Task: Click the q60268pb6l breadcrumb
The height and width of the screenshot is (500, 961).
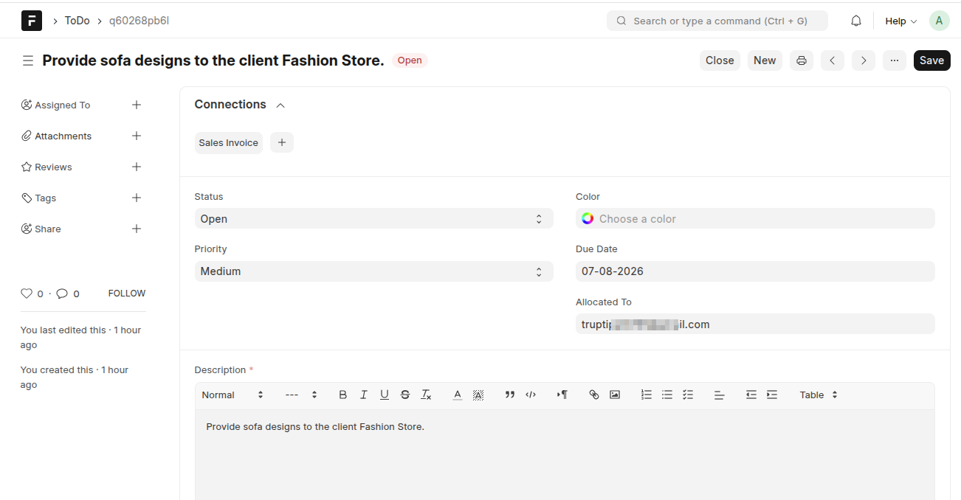Action: (x=139, y=21)
